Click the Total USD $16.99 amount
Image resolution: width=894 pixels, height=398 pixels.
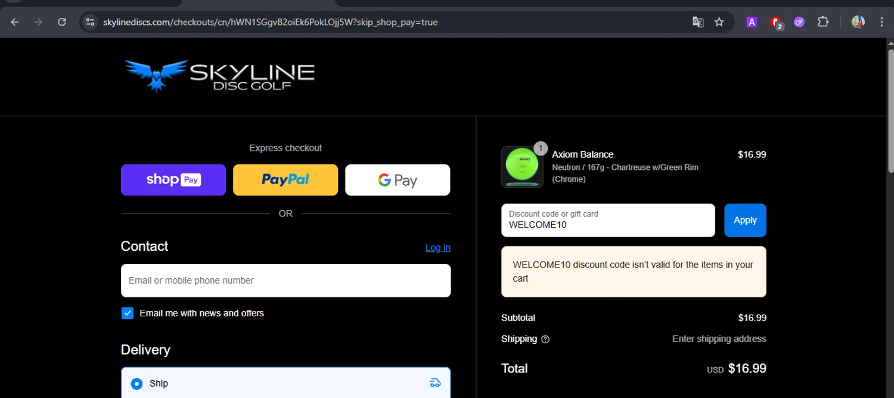(x=737, y=369)
